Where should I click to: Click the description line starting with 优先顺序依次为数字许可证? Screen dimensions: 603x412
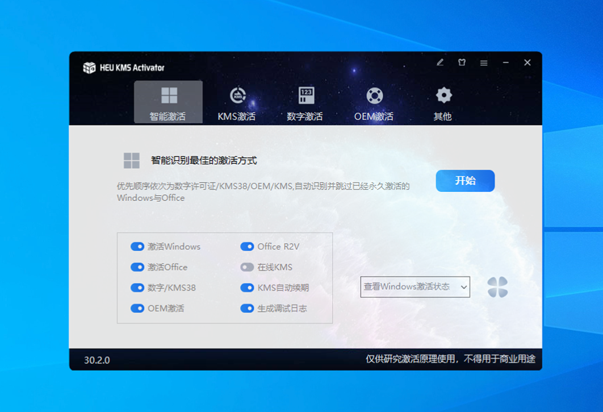tap(263, 186)
